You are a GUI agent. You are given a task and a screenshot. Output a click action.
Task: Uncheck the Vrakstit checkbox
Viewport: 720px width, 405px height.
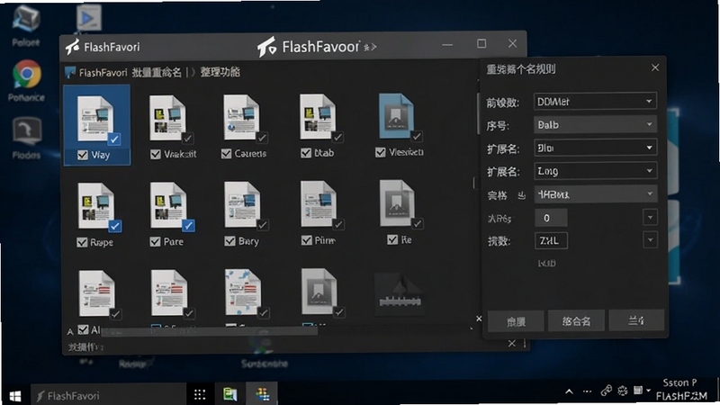pyautogui.click(x=156, y=154)
